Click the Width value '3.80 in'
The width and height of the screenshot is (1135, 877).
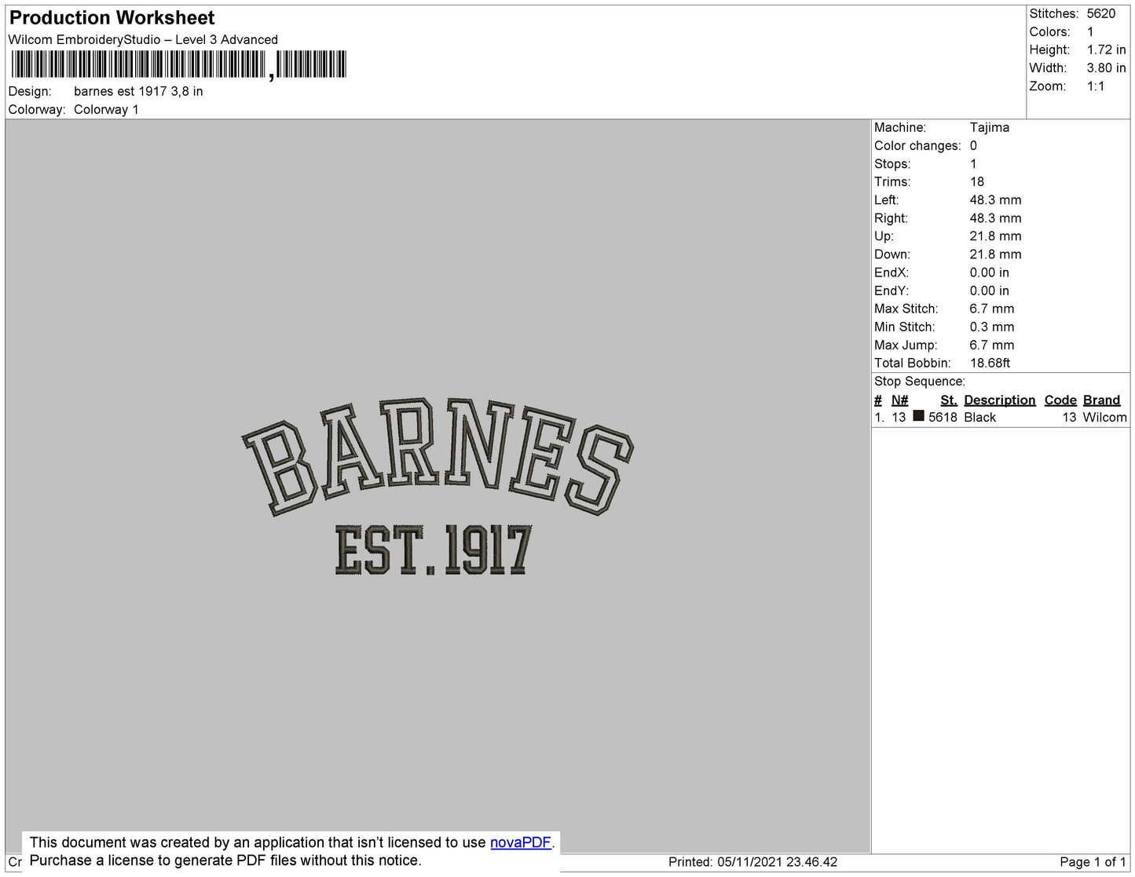(x=1106, y=68)
